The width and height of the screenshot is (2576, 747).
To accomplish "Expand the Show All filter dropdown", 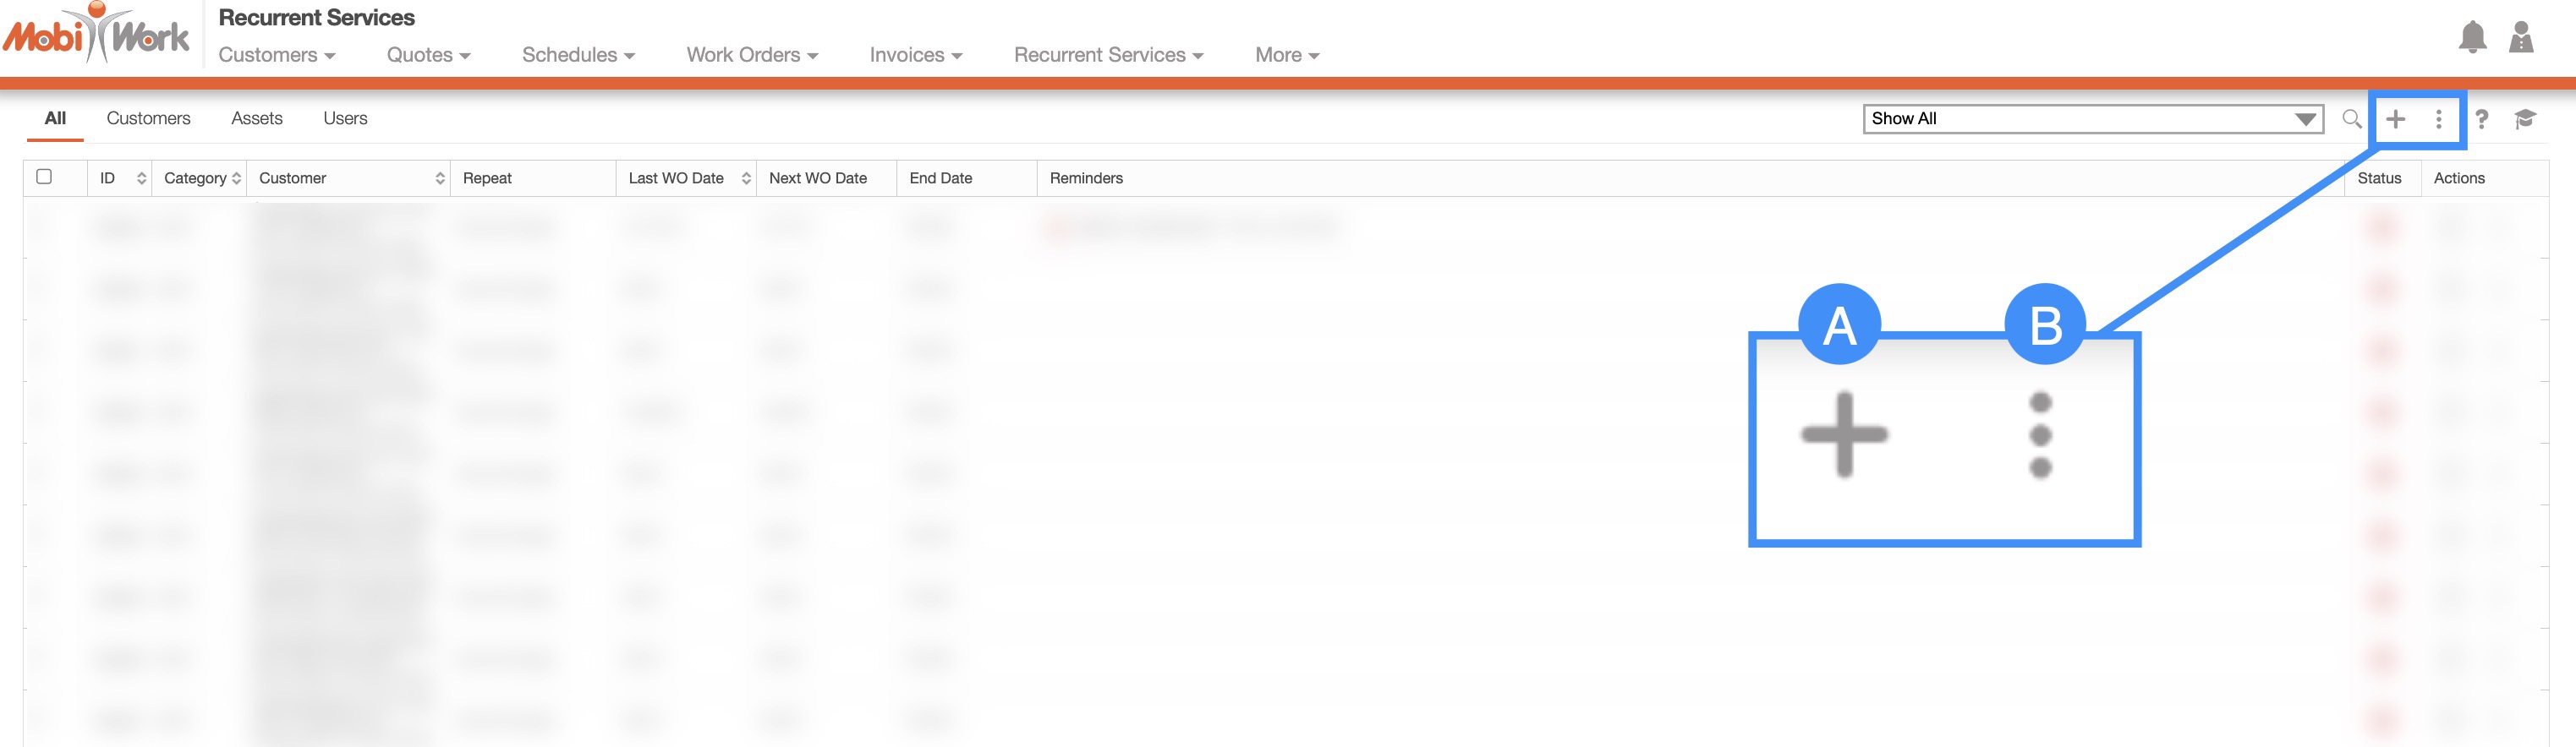I will (2092, 119).
